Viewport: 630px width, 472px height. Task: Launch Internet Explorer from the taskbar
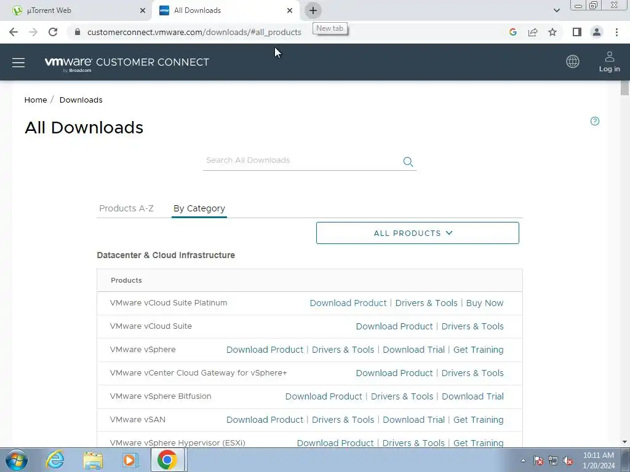coord(55,460)
